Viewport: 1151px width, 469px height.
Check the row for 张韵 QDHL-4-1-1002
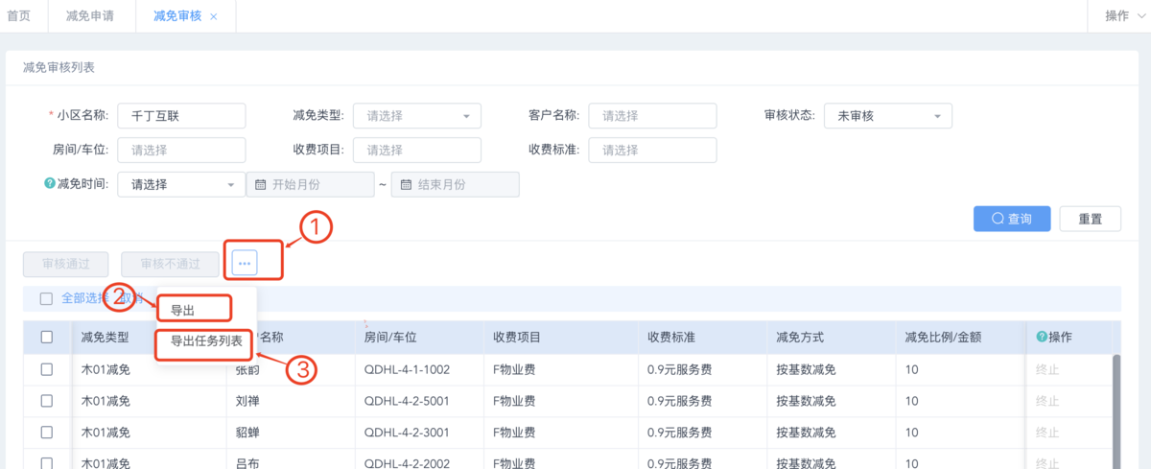tap(47, 369)
